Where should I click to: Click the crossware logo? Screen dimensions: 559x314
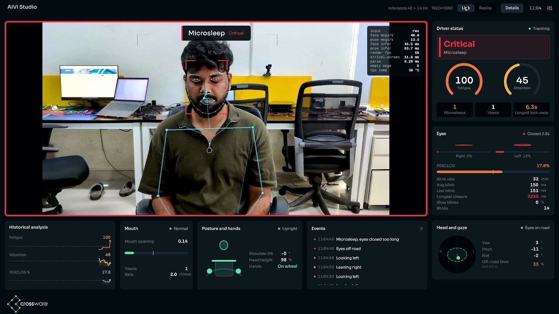[x=28, y=304]
